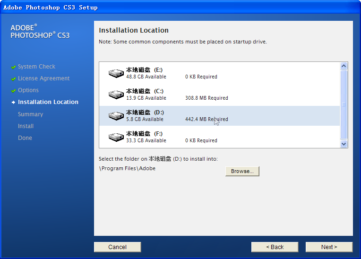Click the Installation Location arrow indicator
The height and width of the screenshot is (259, 361).
tap(13, 102)
